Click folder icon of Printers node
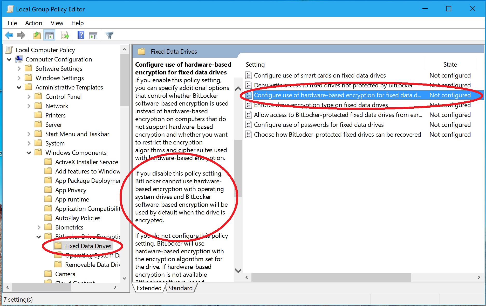Image resolution: width=486 pixels, height=306 pixels. 38,115
